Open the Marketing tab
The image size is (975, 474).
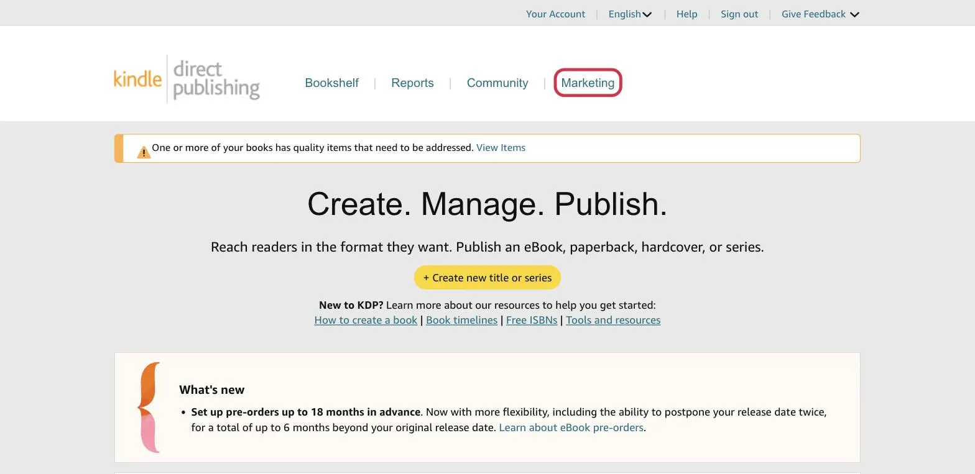coord(588,83)
